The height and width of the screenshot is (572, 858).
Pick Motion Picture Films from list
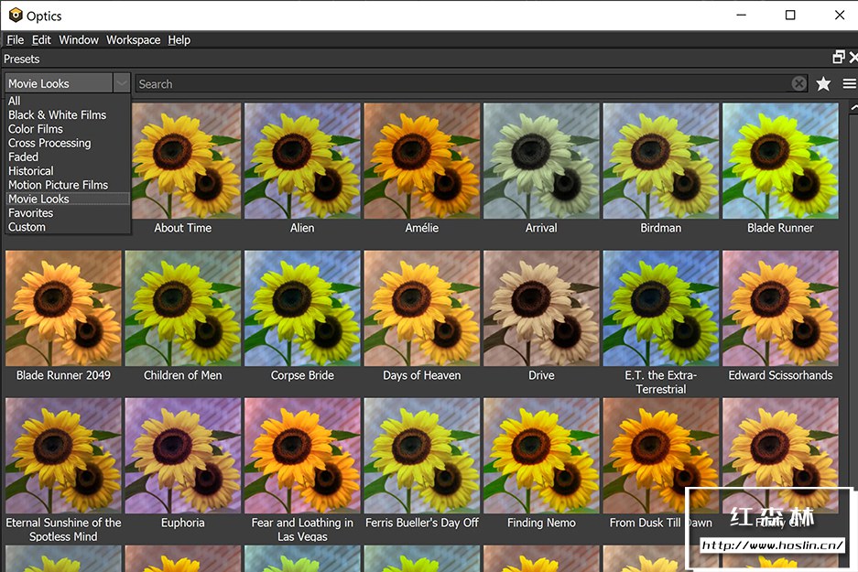pos(58,185)
